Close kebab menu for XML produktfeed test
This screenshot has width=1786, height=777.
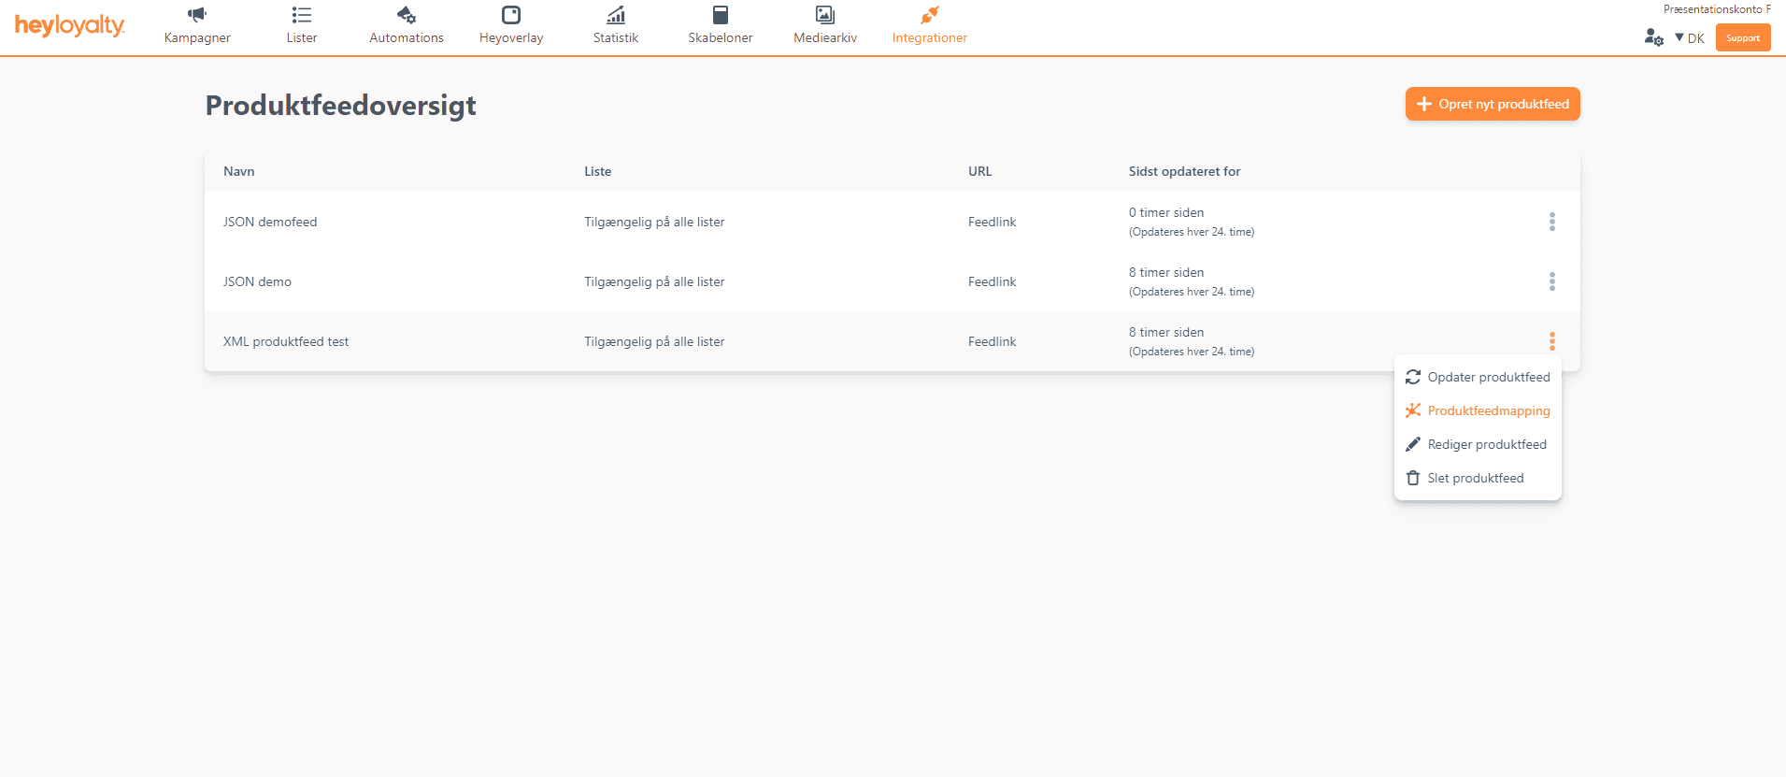[1552, 341]
